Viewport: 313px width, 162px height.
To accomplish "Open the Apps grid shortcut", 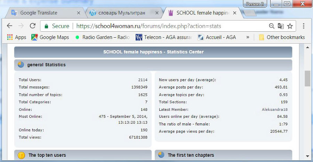I will click(x=16, y=37).
